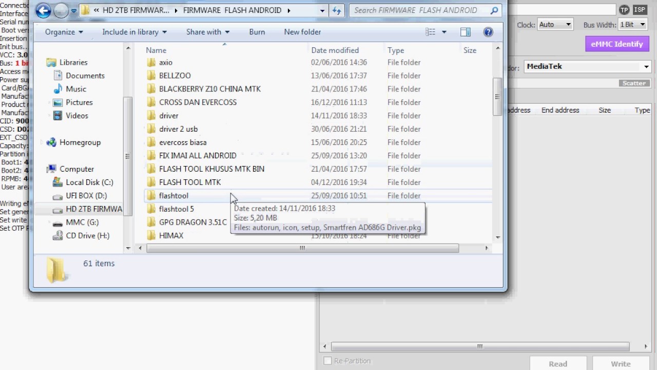Open HD 2TB FIRMWA drive in navigation pane
Image resolution: width=657 pixels, height=370 pixels.
pyautogui.click(x=88, y=209)
